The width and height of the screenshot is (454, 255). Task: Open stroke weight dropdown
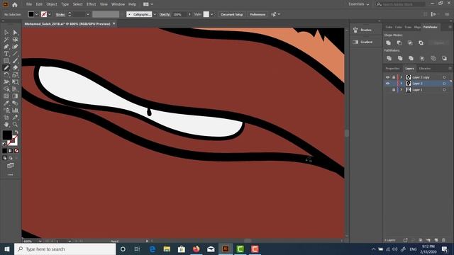click(88, 14)
